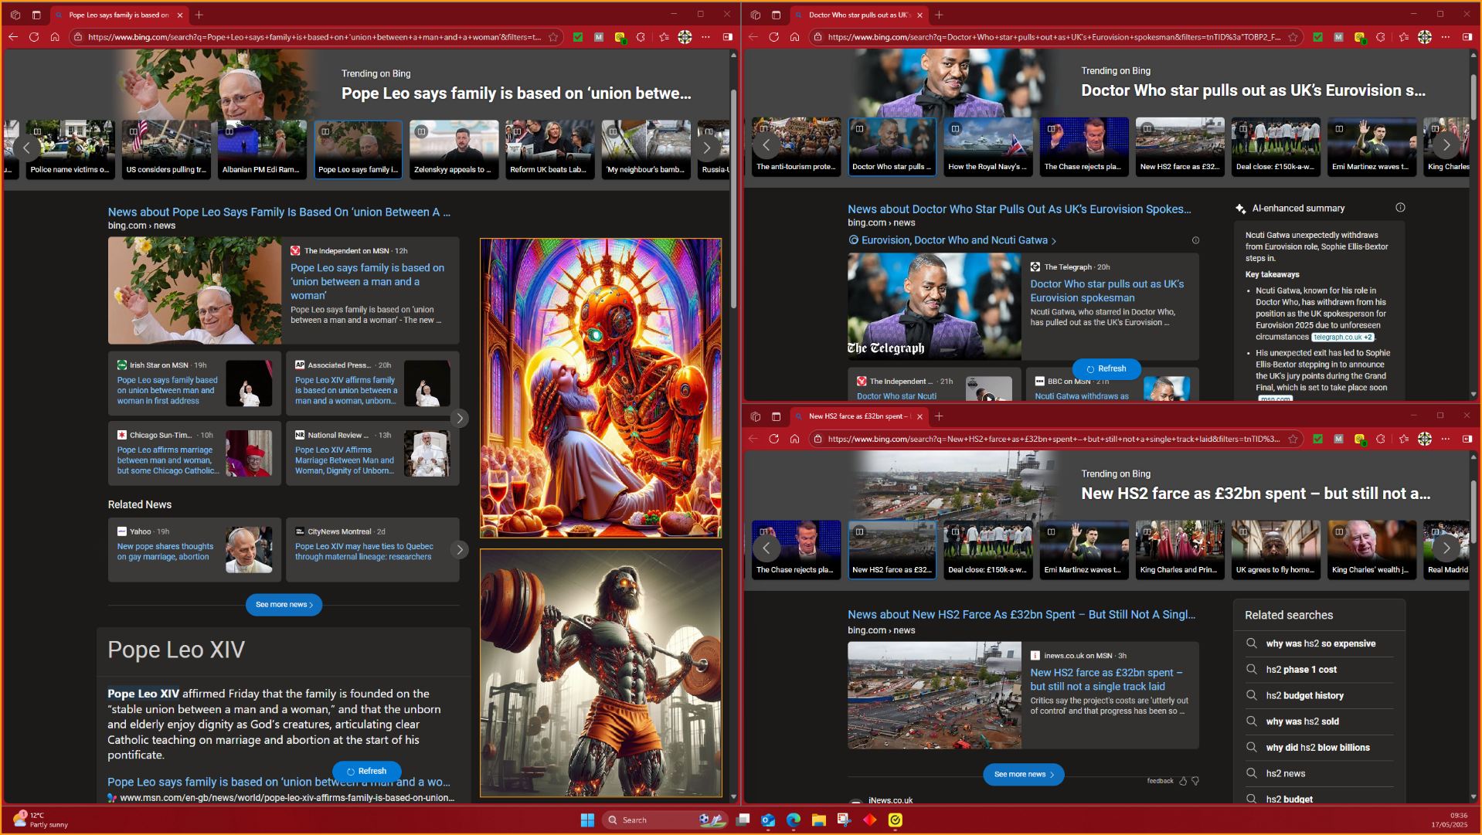Reload the HS2 search page
Screen dimensions: 1482x835
click(x=773, y=439)
